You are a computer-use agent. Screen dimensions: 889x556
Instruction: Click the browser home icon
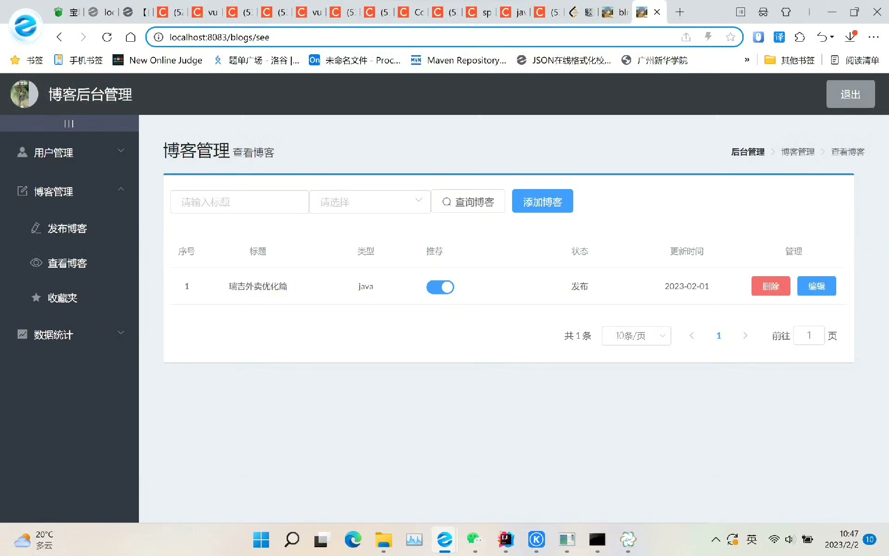click(x=131, y=37)
